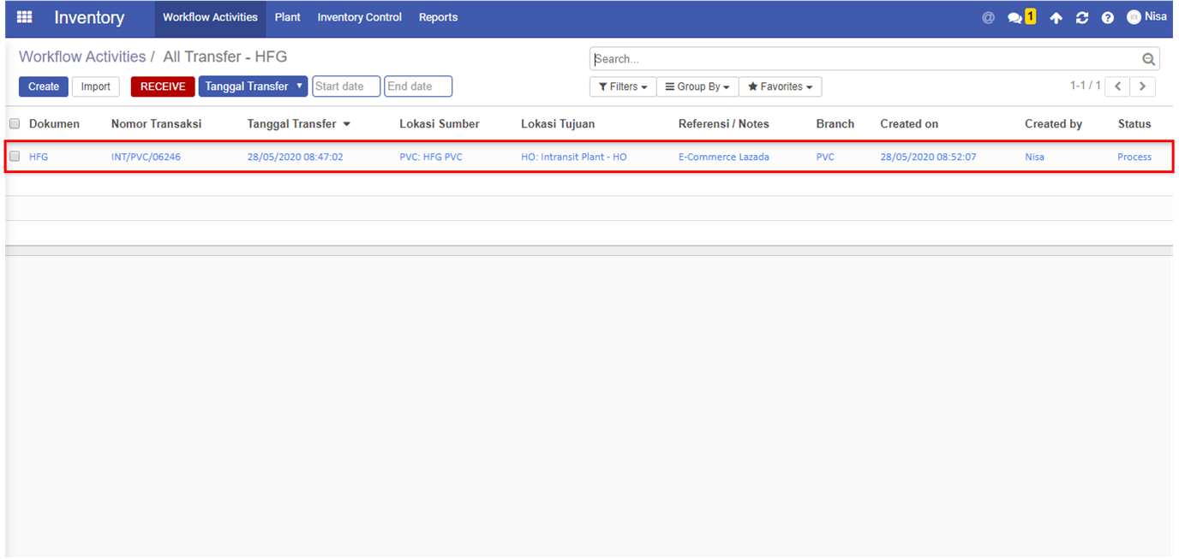Click the refresh sync icon
The height and width of the screenshot is (559, 1179).
(x=1082, y=18)
